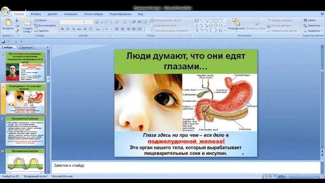
Task: Switch to Slide Sorter view icon
Action: tap(270, 176)
